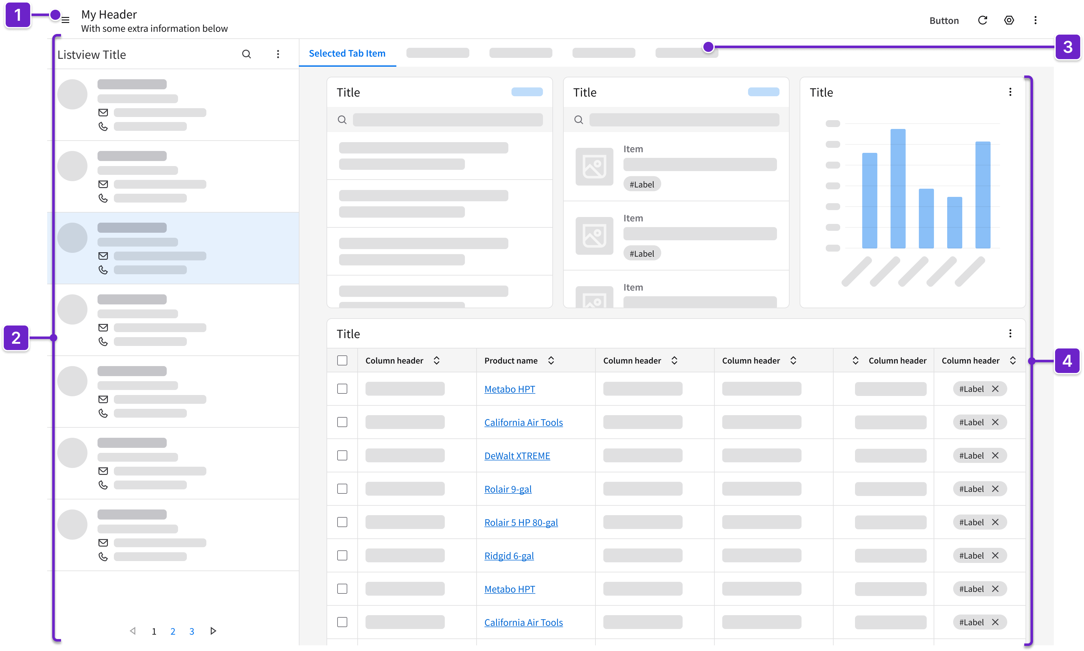Open settings via the header gear icon

[x=1009, y=20]
